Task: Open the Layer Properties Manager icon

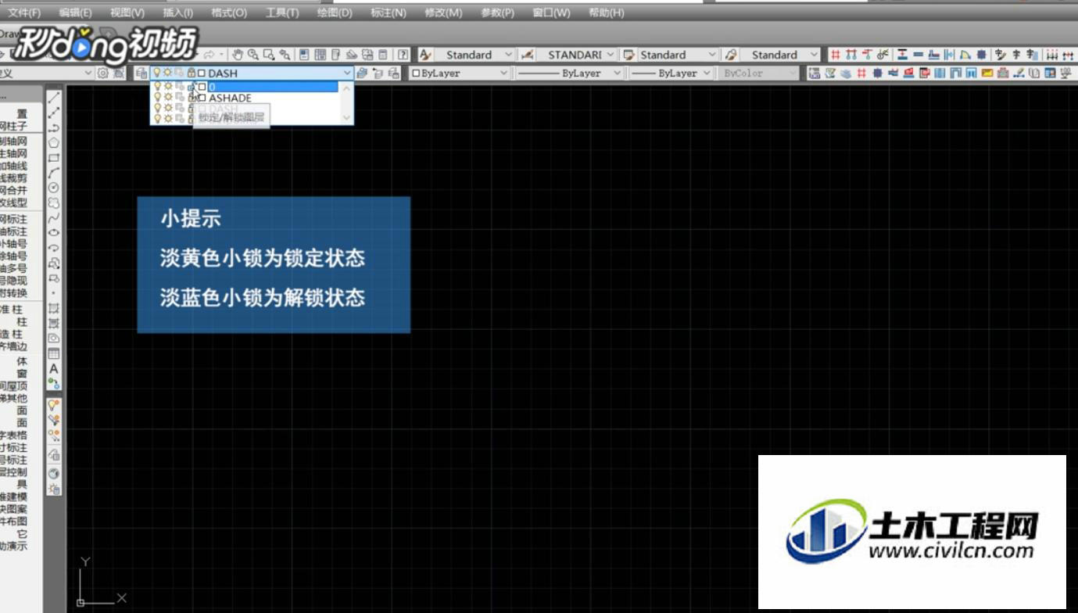Action: [141, 73]
